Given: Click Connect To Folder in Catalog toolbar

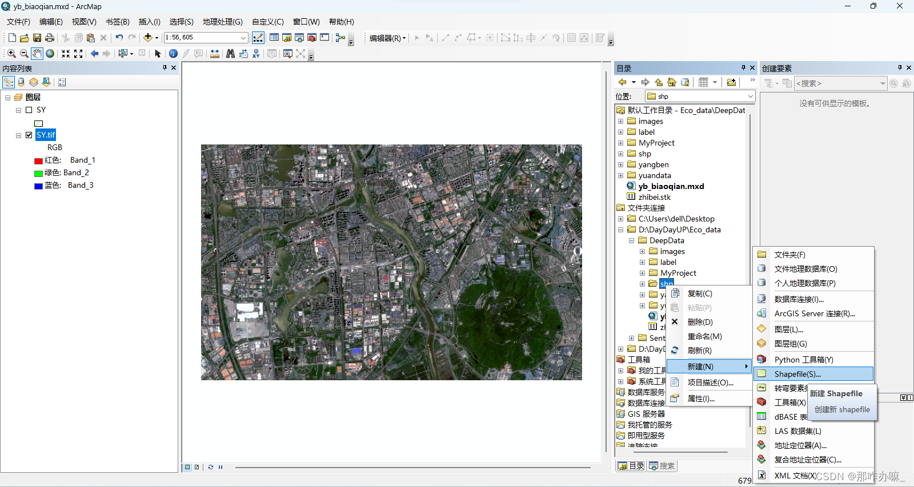Looking at the screenshot, I should 731,82.
